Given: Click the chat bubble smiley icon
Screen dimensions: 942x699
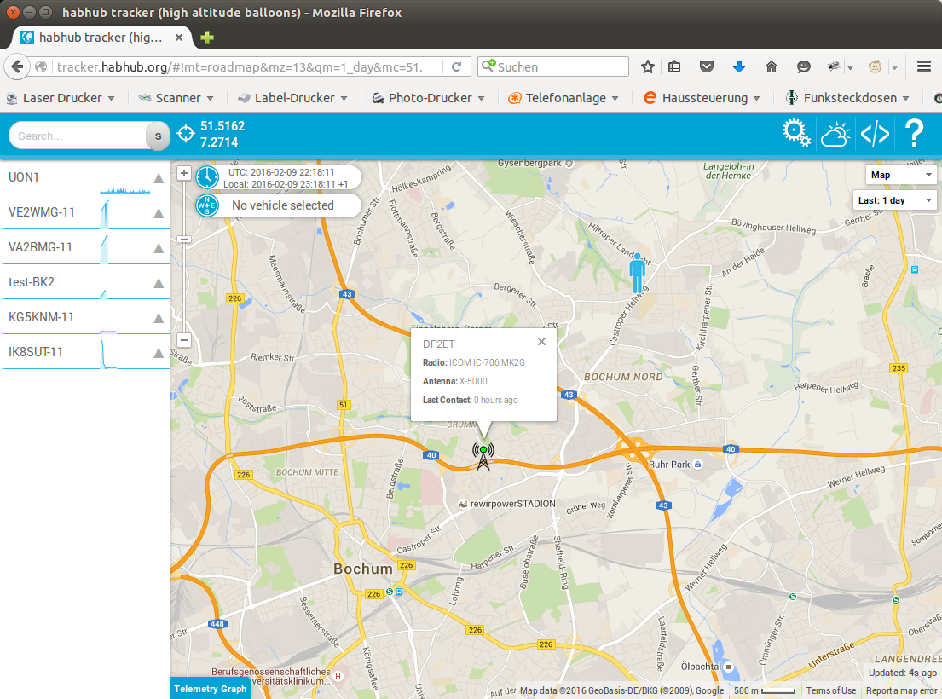Looking at the screenshot, I should point(803,66).
